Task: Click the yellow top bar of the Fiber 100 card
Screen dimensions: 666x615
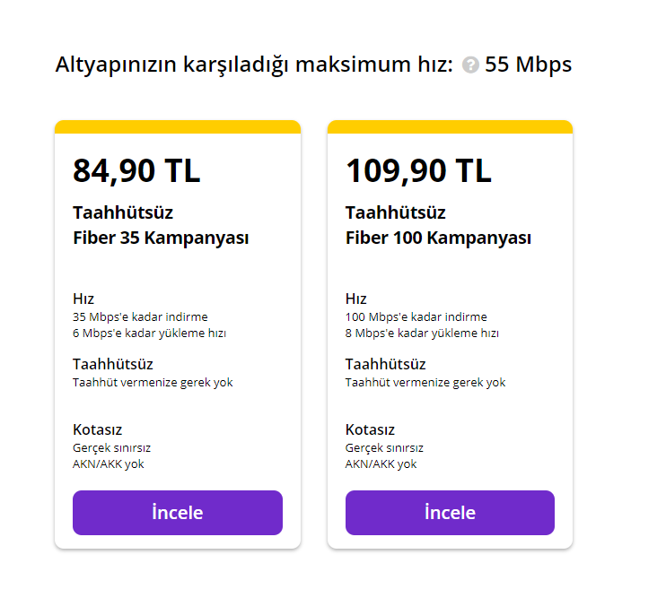Action: pos(450,126)
